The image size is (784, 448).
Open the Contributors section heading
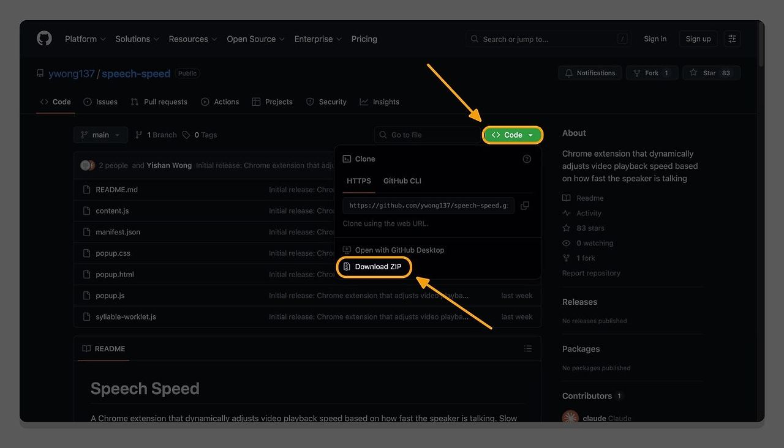point(587,396)
